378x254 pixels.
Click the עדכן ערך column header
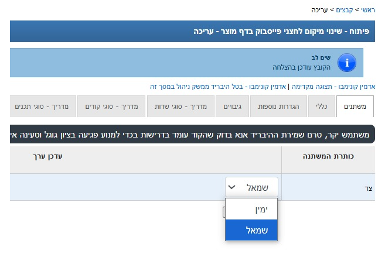coord(47,156)
